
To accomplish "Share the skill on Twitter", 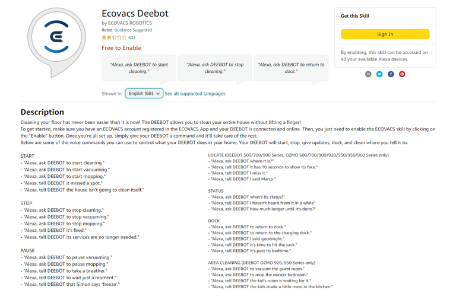I will click(x=379, y=74).
